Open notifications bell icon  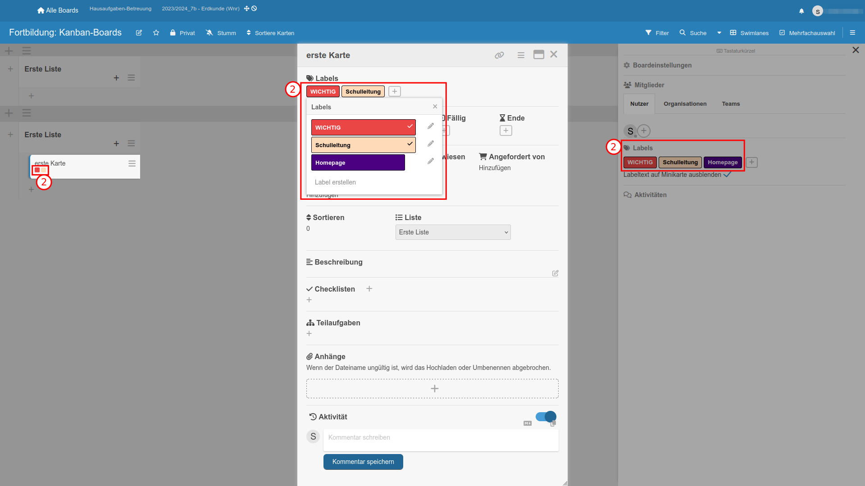click(801, 11)
